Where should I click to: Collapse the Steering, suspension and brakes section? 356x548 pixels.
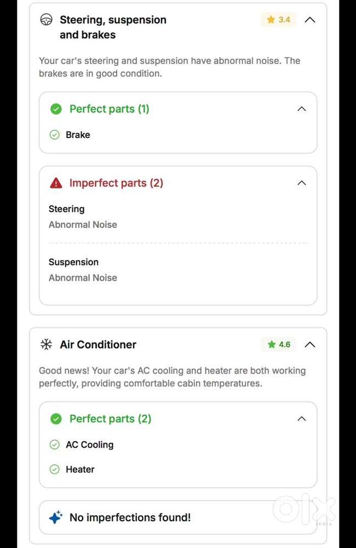(309, 20)
